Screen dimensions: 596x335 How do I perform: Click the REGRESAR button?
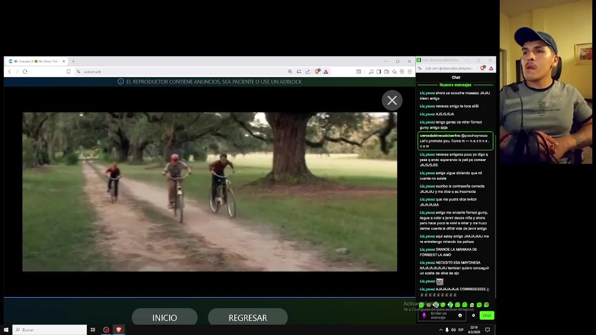pyautogui.click(x=248, y=318)
